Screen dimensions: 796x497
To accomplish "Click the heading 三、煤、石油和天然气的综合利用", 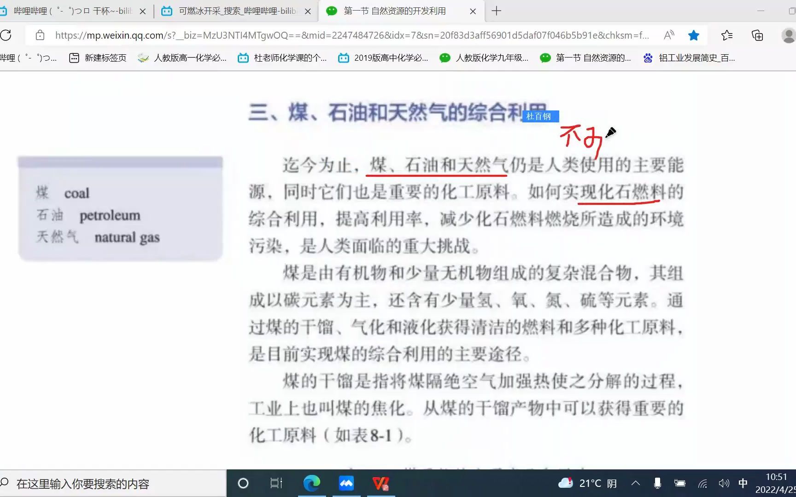I will point(398,113).
